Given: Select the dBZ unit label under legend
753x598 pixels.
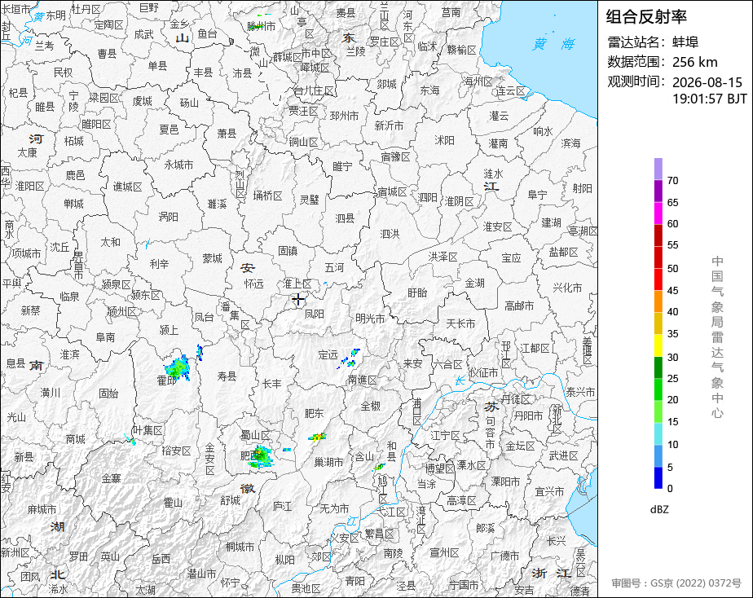Looking at the screenshot, I should point(658,509).
